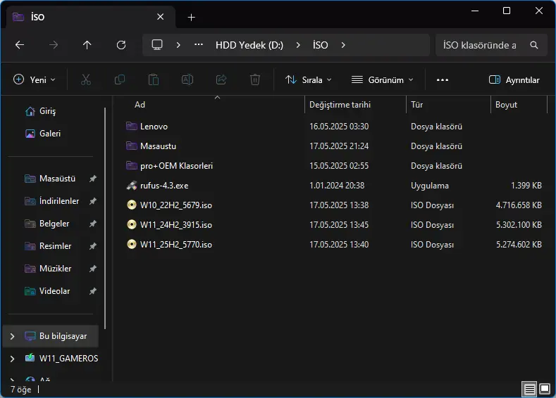Open Giriş in the sidebar
The width and height of the screenshot is (556, 398).
pyautogui.click(x=40, y=111)
